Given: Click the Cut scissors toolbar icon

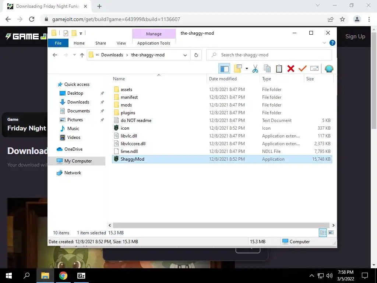Looking at the screenshot, I should click(x=255, y=69).
